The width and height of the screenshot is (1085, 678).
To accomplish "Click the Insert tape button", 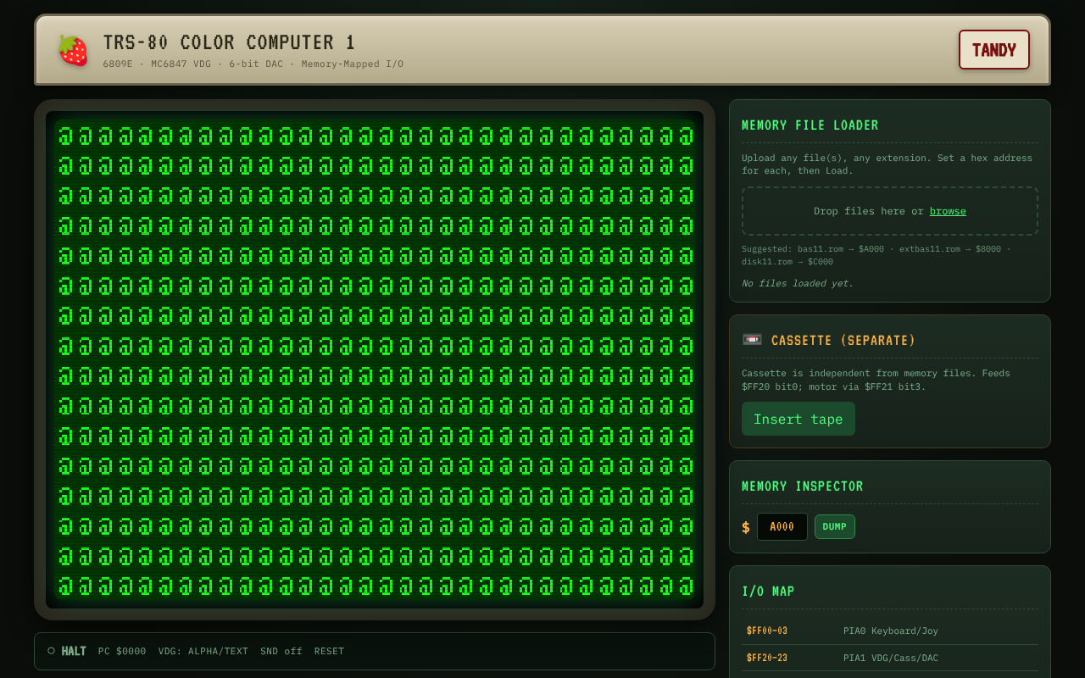I will pyautogui.click(x=798, y=419).
